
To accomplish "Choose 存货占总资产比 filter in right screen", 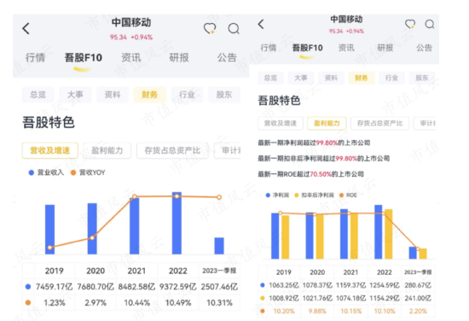I will pyautogui.click(x=379, y=123).
